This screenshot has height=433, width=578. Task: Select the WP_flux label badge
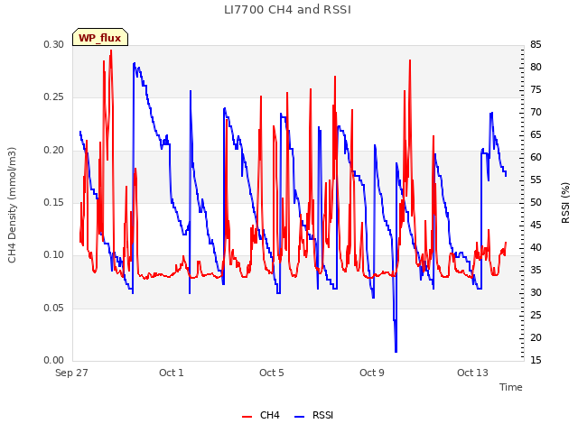click(100, 37)
